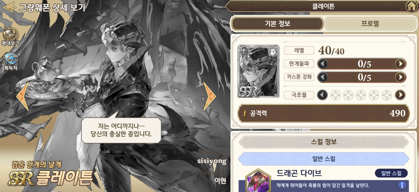Return home via the house icon
This screenshot has height=192, width=419.
click(411, 6)
